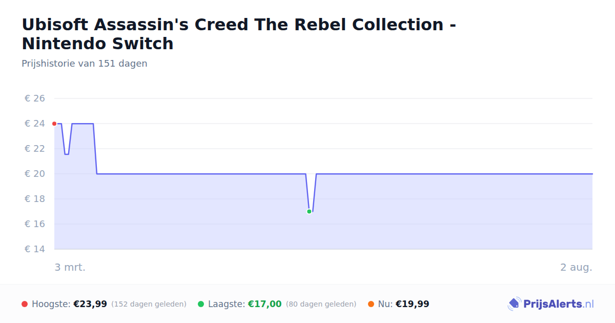Click the 3 mrt. start date label
The width and height of the screenshot is (615, 323).
pyautogui.click(x=70, y=267)
